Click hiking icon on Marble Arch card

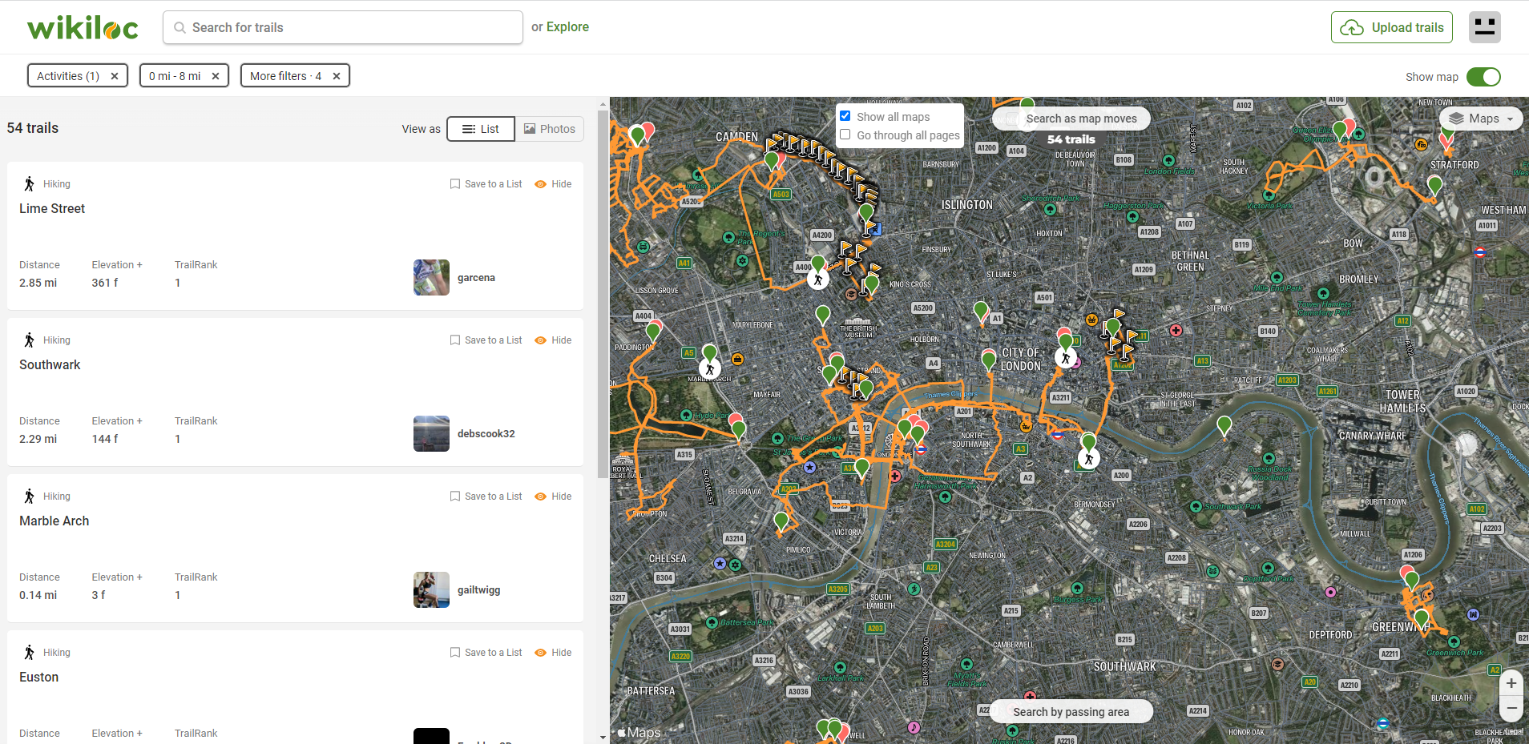click(x=29, y=497)
